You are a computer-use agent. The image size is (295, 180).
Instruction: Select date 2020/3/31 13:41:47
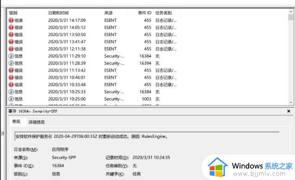click(67, 42)
